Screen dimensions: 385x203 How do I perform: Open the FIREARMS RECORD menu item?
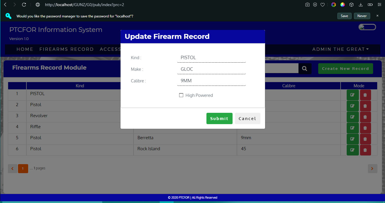(66, 49)
